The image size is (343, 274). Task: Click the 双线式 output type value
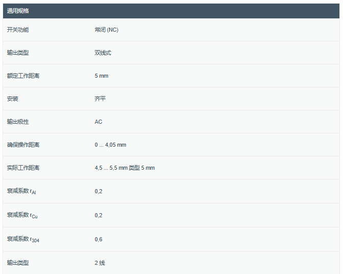(x=103, y=53)
